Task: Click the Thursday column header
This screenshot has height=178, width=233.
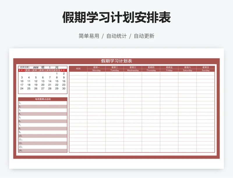Action: pyautogui.click(x=151, y=70)
